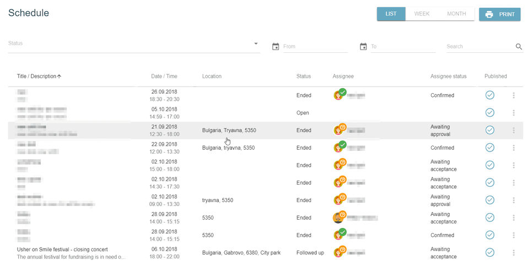Focus the To date input field
The width and height of the screenshot is (529, 271).
(403, 46)
